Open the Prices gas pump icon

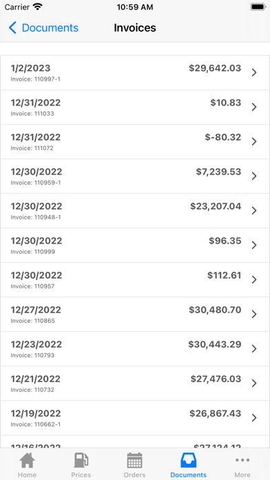point(81,461)
